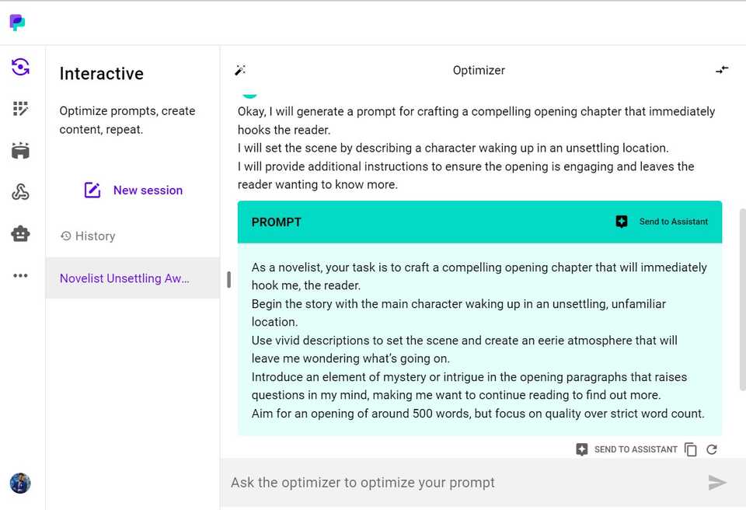Screen dimensions: 746x510
Task: Open the prompt grid editor sidebar icon
Action: tap(21, 109)
